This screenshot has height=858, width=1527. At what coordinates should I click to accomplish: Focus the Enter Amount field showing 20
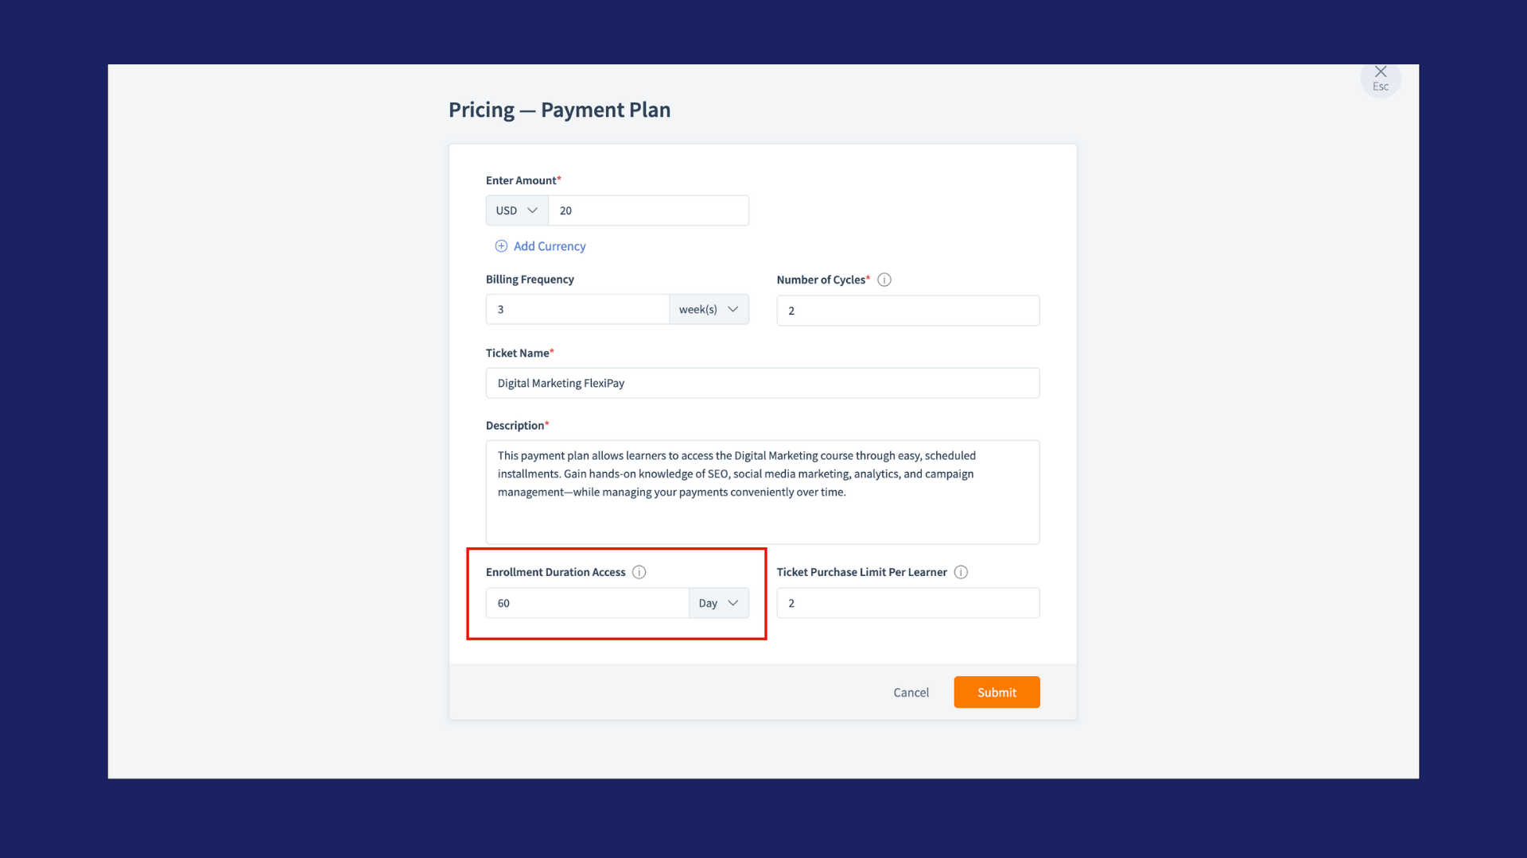pos(648,211)
